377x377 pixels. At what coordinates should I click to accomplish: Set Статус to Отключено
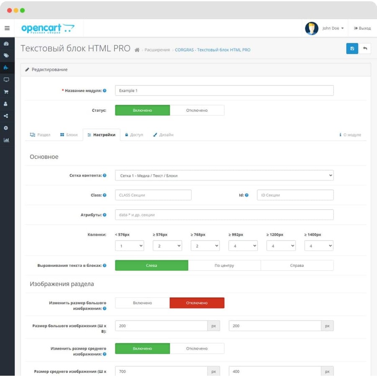coord(197,110)
